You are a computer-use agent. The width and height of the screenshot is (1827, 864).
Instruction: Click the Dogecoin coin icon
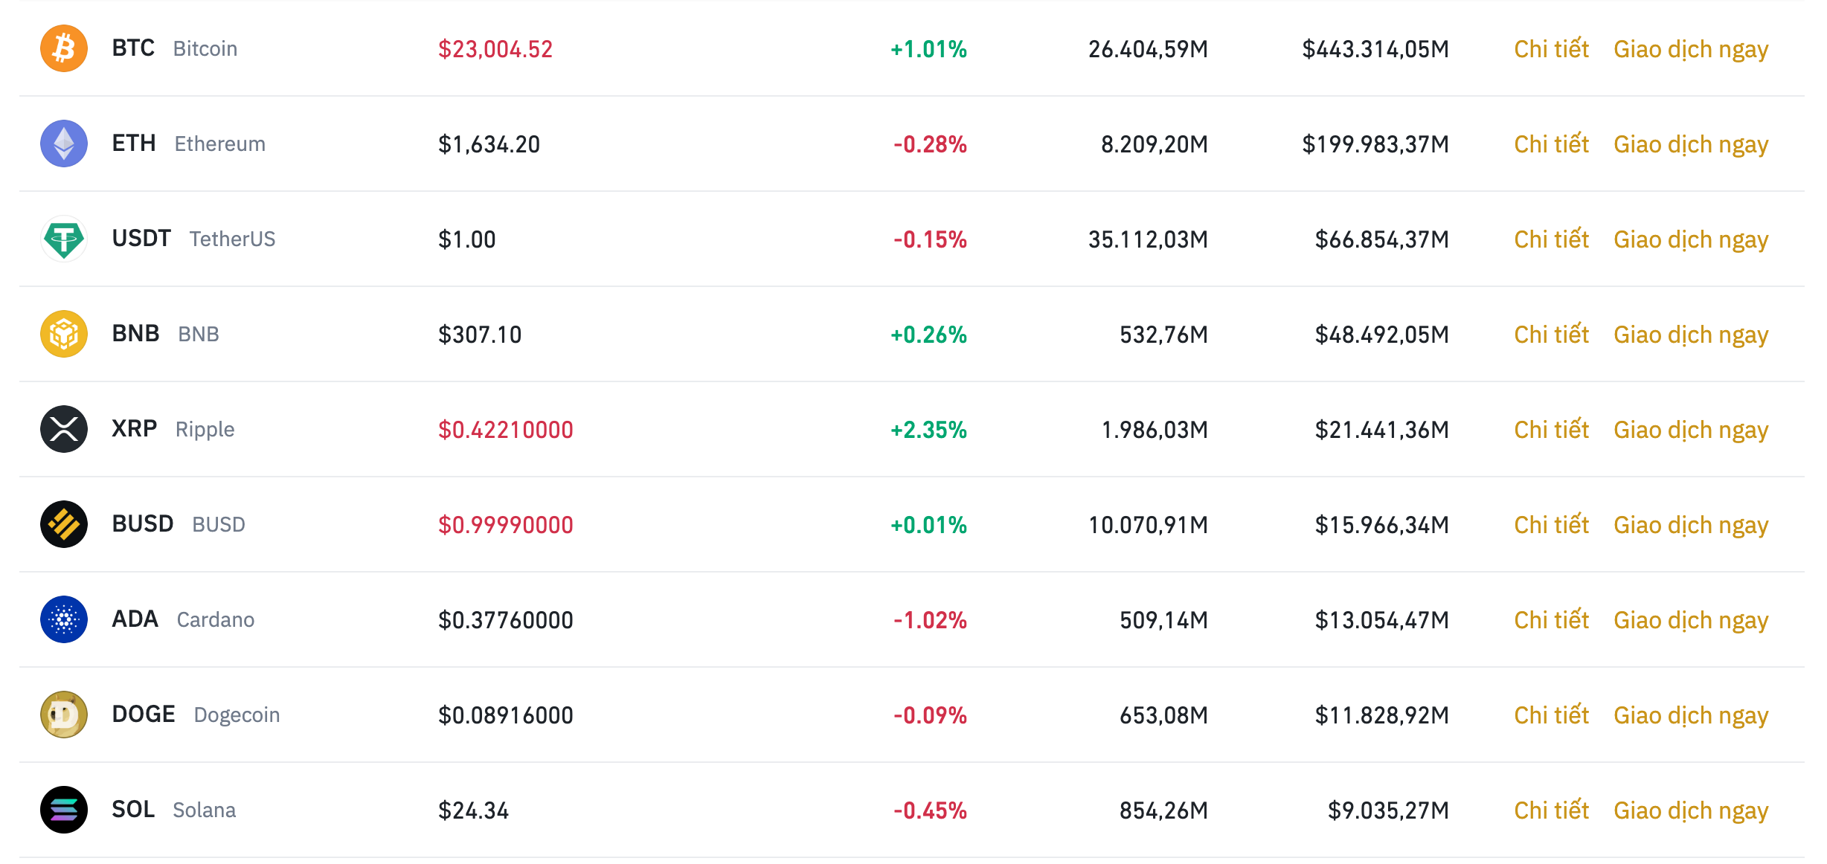click(64, 715)
